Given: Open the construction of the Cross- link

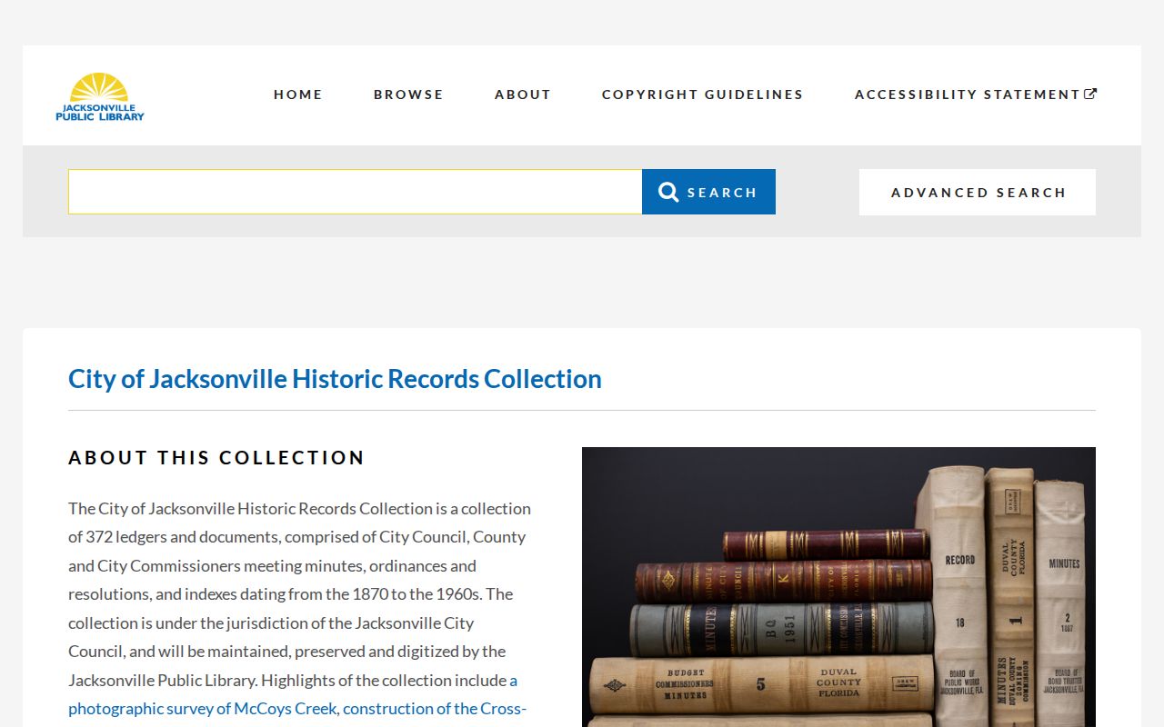Looking at the screenshot, I should [x=435, y=708].
